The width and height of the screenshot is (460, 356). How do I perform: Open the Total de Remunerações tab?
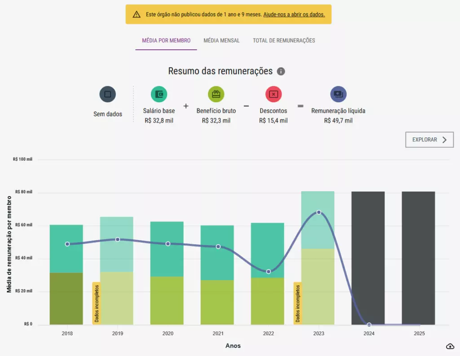[x=284, y=40]
